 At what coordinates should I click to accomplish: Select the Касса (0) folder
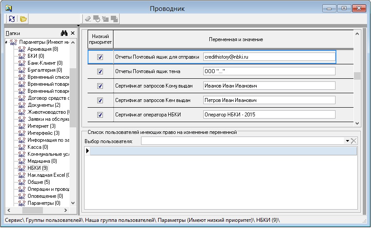[38, 147]
